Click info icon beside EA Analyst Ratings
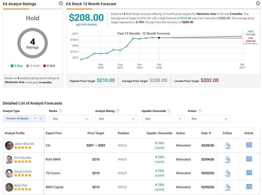Screen dimensions: 262x195 (x=61, y=3)
